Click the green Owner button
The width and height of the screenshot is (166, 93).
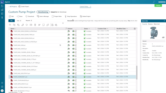pos(158,5)
